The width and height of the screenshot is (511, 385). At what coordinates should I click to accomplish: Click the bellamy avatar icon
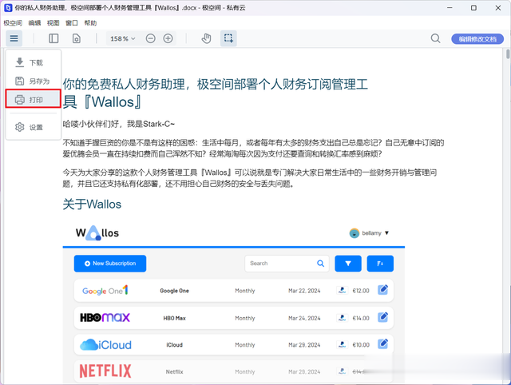coord(355,233)
